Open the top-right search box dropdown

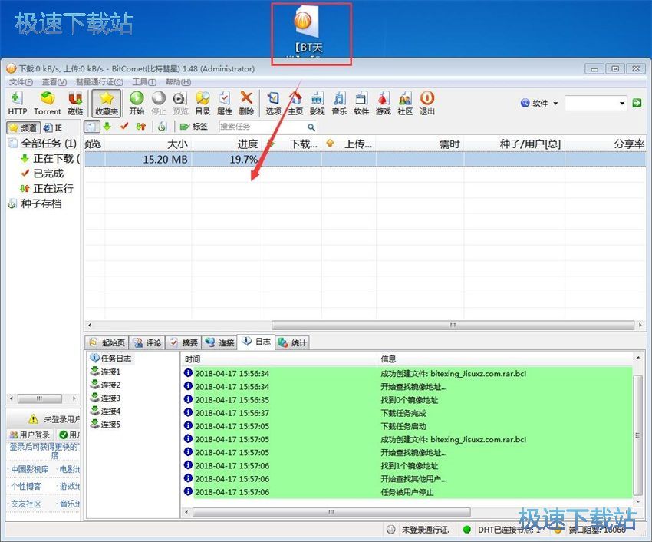pos(622,103)
